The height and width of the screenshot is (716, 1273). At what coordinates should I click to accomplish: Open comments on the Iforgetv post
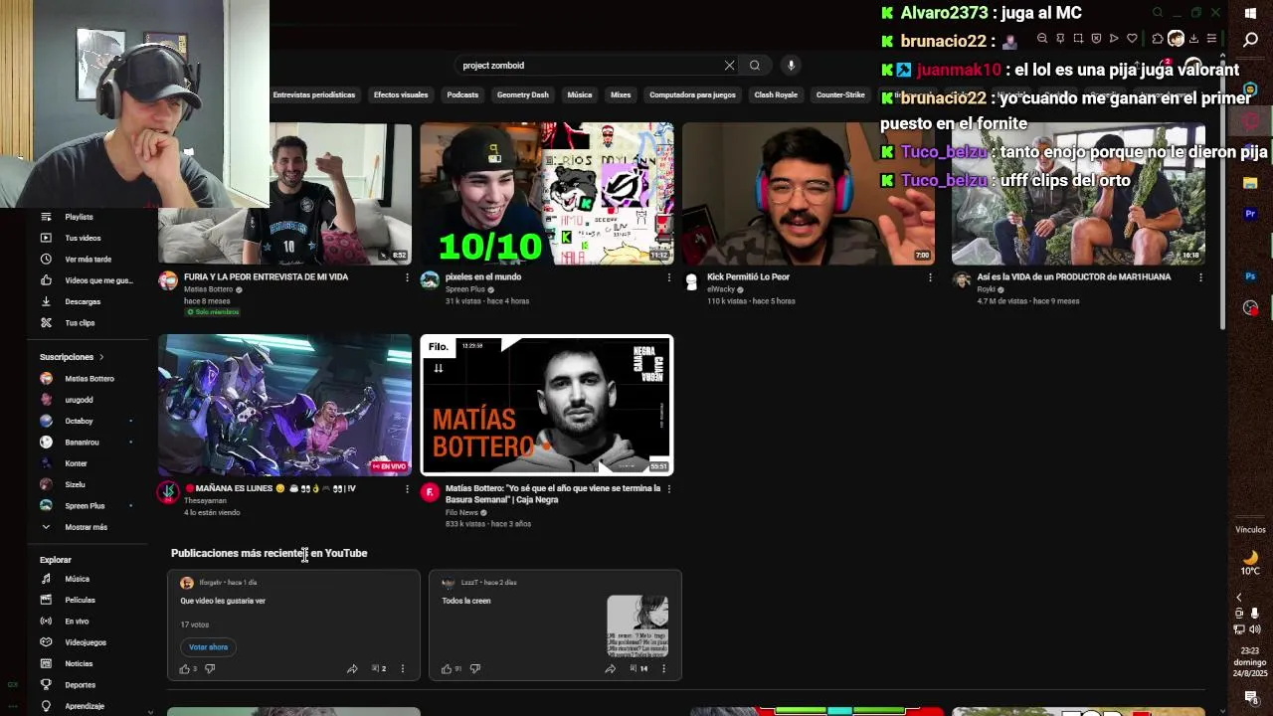378,669
